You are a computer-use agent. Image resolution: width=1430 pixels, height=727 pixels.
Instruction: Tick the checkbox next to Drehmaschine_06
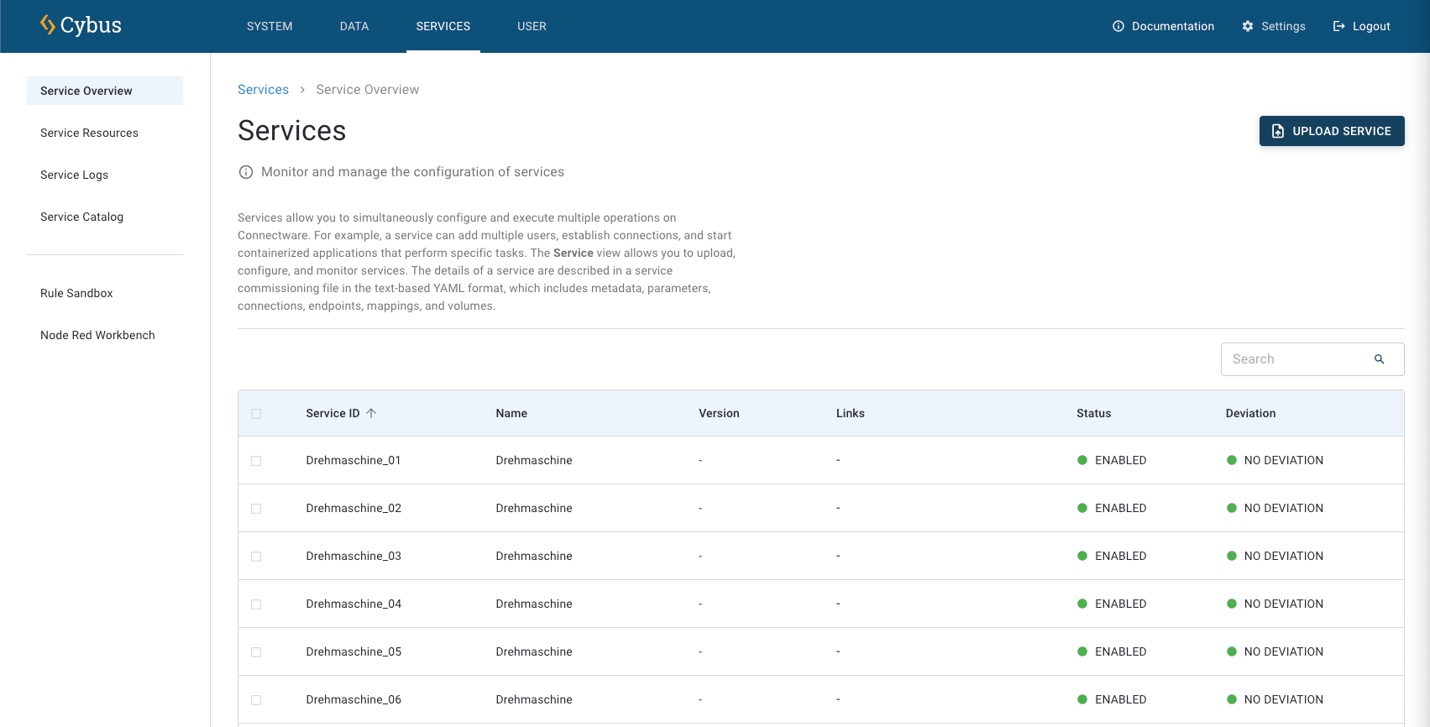click(256, 700)
